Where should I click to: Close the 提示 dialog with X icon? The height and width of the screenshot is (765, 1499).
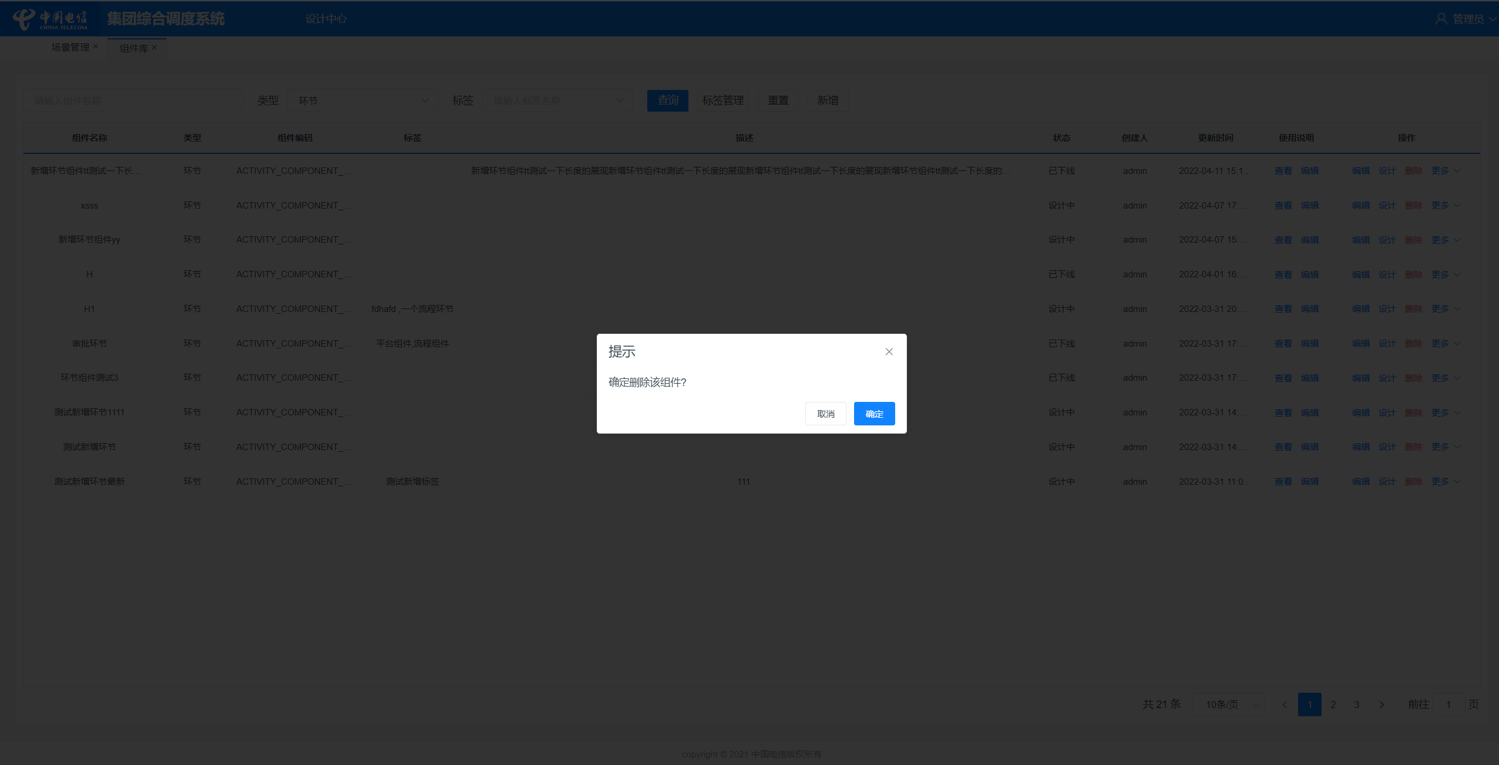pyautogui.click(x=889, y=351)
